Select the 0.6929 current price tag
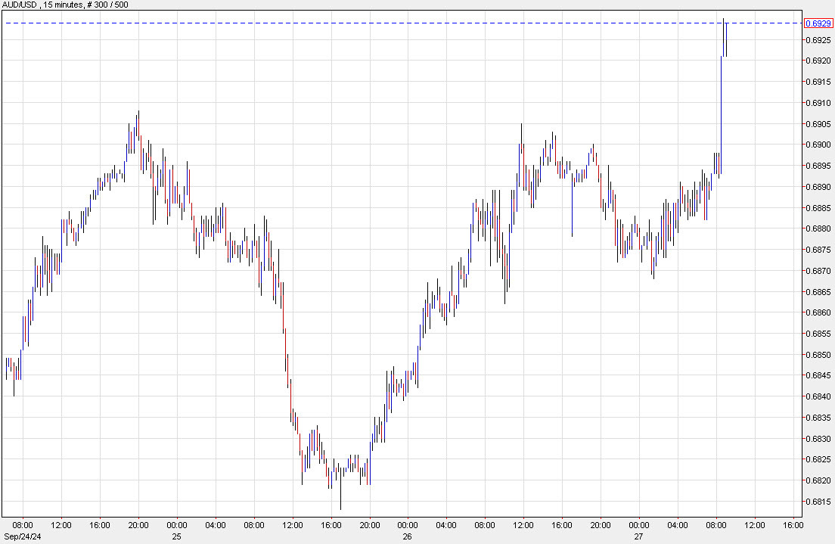Screen dimensions: 835x544 point(817,23)
